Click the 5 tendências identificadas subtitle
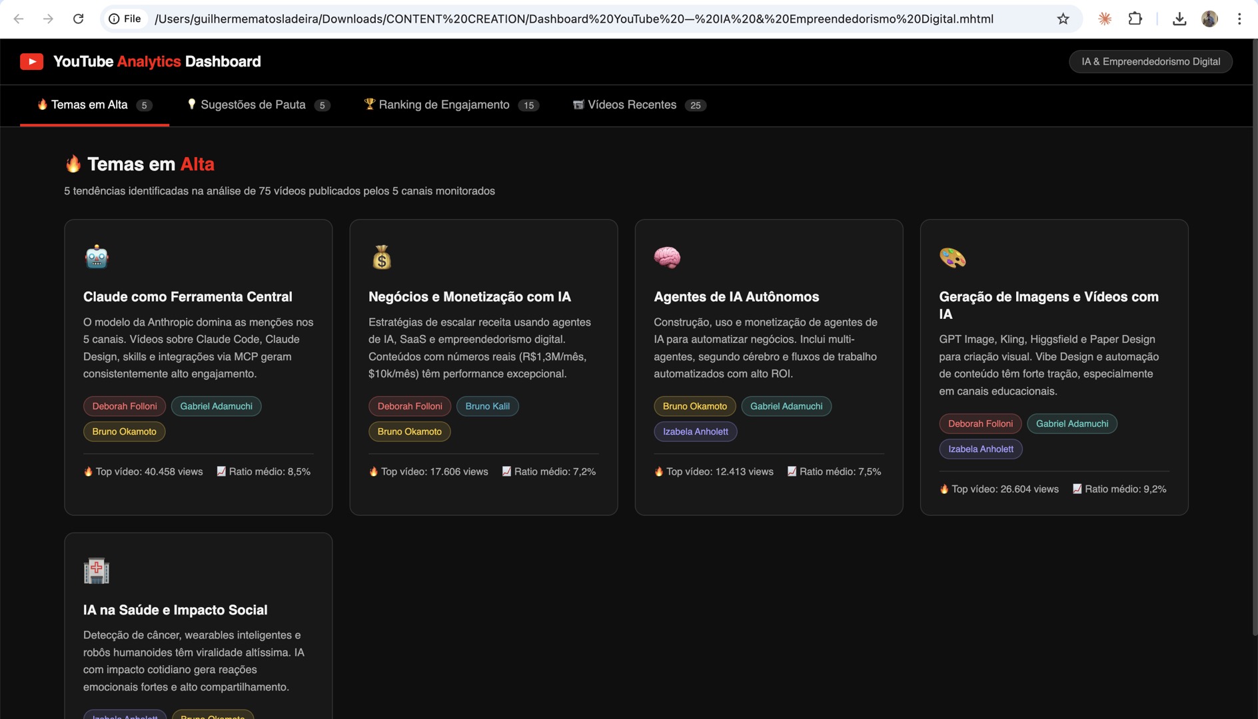Image resolution: width=1258 pixels, height=719 pixels. click(279, 191)
